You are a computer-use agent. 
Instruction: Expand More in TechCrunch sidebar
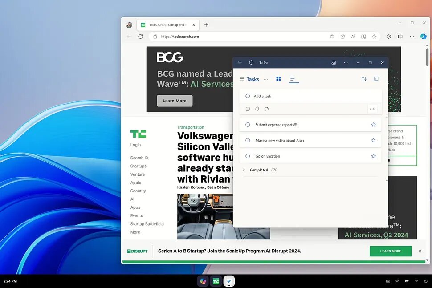point(135,232)
